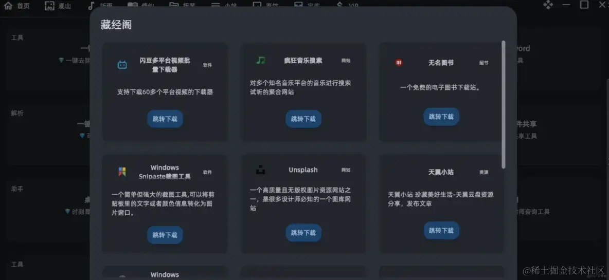Click 跳转下载 on 无名图书 card
The image size is (609, 280).
click(x=441, y=117)
